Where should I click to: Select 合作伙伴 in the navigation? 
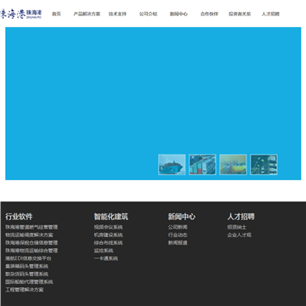pyautogui.click(x=209, y=14)
